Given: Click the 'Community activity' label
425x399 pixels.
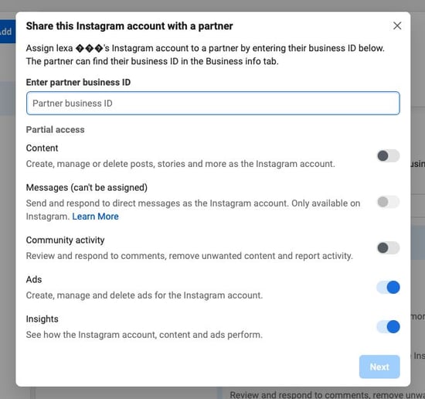Looking at the screenshot, I should click(66, 240).
